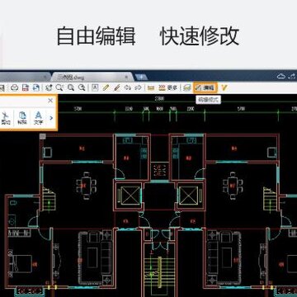Select the yellow pencil tool
The image size is (297, 297).
[x=106, y=88]
